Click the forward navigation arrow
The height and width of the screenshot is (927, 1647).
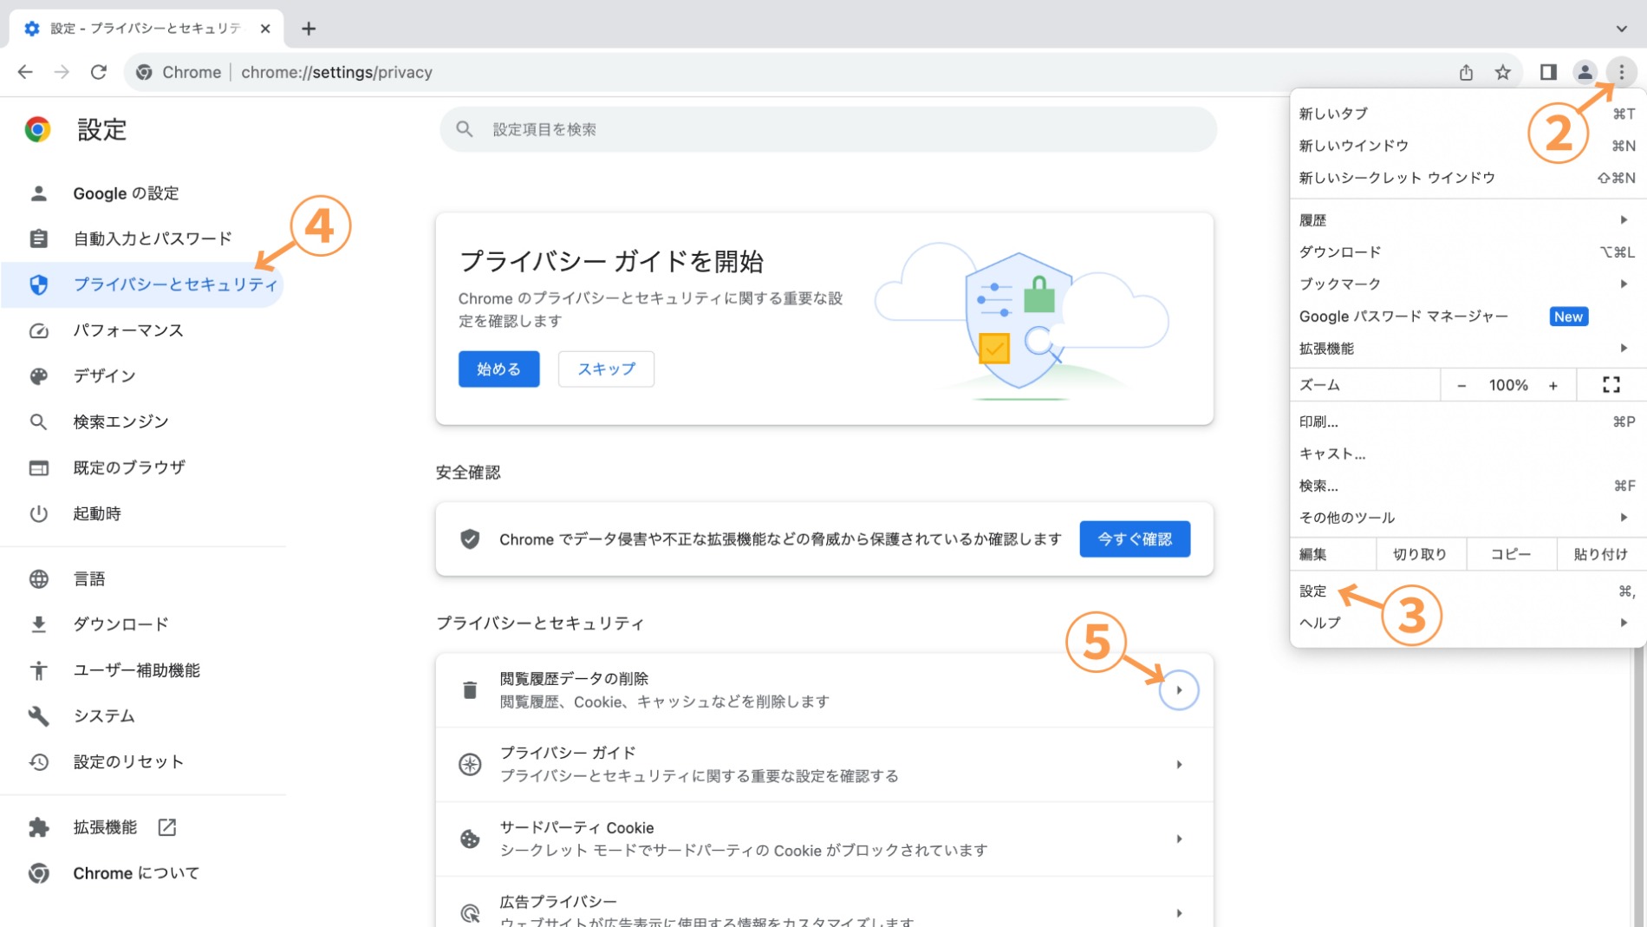pos(62,72)
